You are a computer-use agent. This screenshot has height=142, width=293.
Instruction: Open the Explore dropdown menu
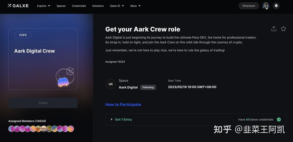pyautogui.click(x=44, y=6)
